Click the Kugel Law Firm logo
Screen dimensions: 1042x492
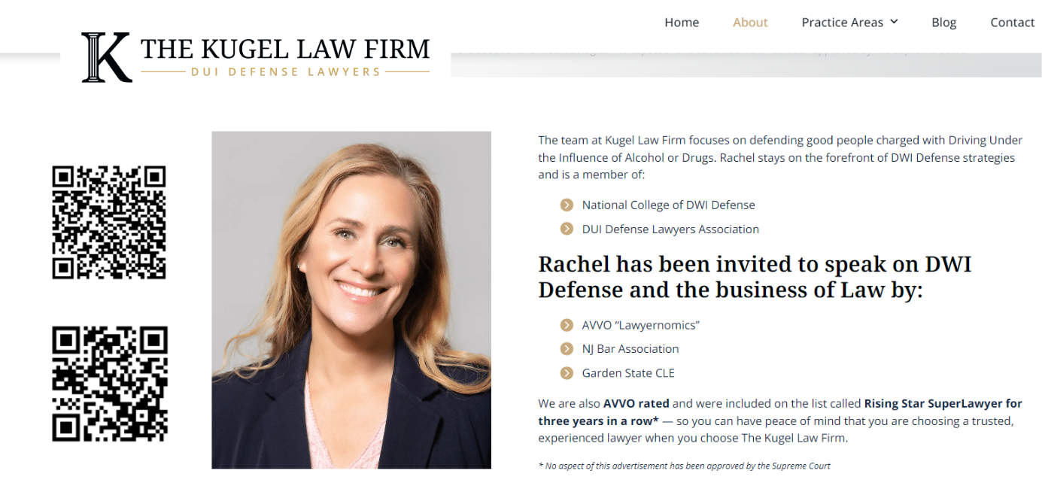(256, 57)
